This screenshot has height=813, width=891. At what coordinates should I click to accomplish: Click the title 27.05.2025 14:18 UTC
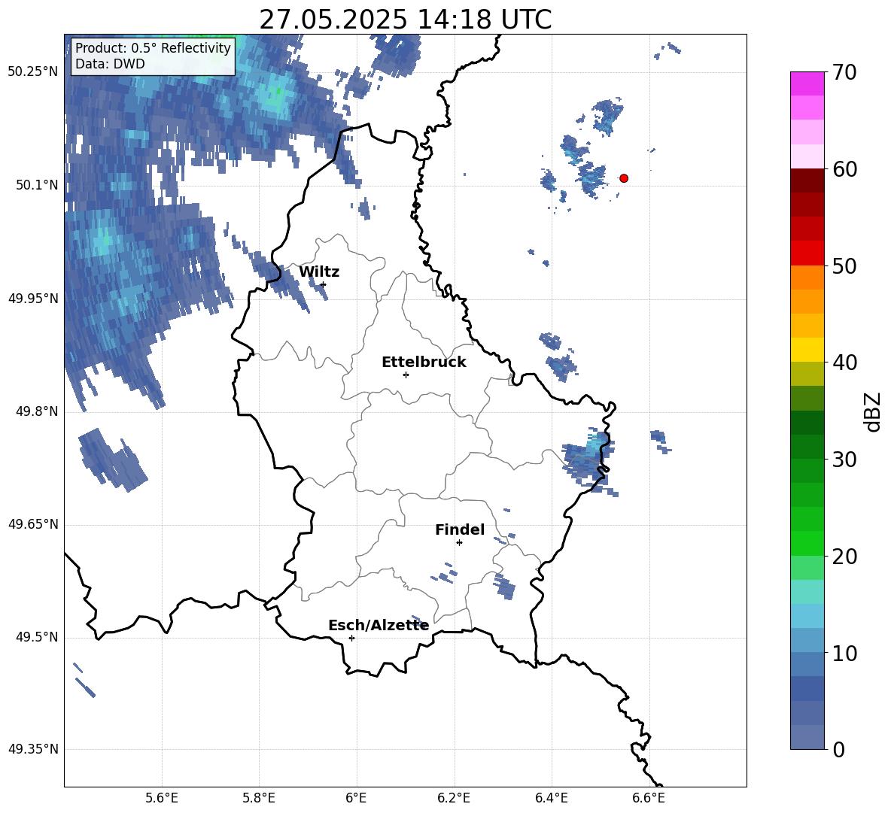(x=405, y=20)
